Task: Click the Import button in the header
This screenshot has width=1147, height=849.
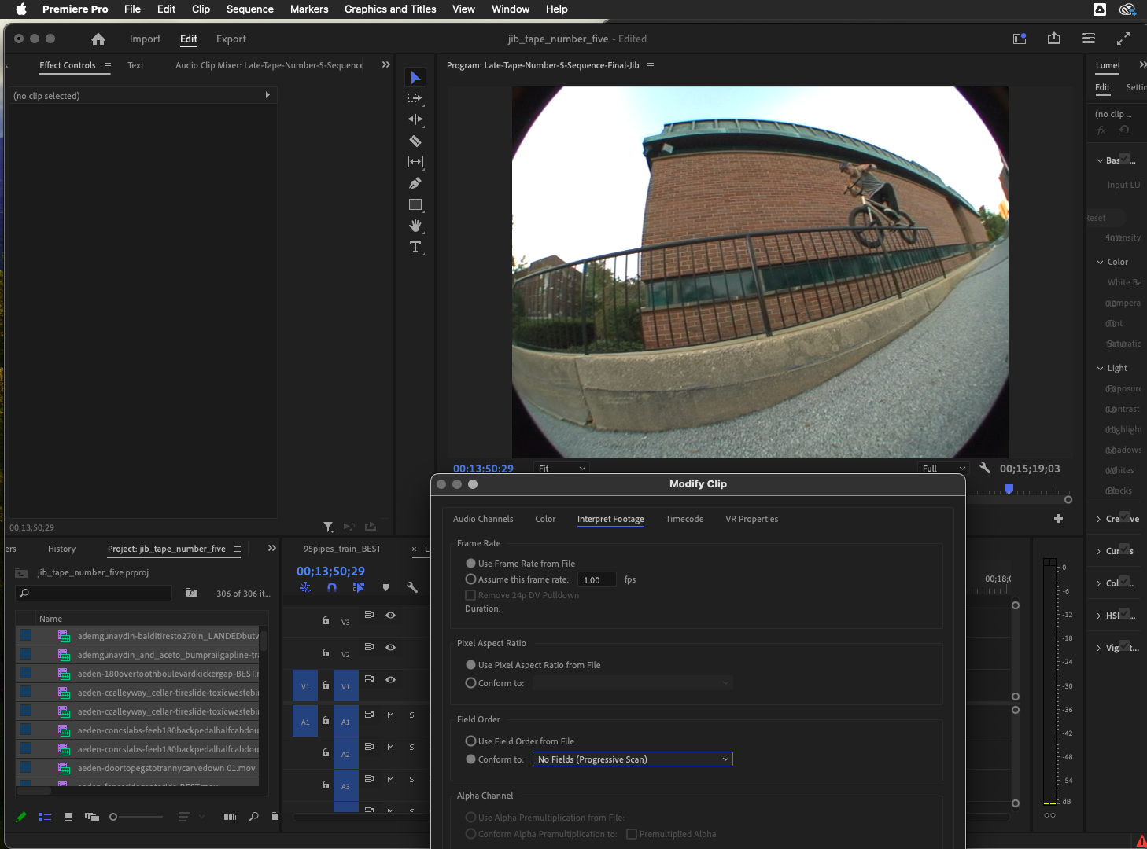Action: (x=145, y=39)
